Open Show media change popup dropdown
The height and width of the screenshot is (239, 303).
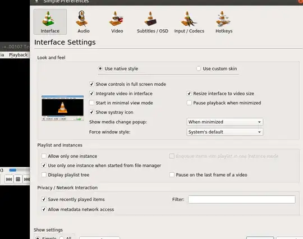point(225,122)
